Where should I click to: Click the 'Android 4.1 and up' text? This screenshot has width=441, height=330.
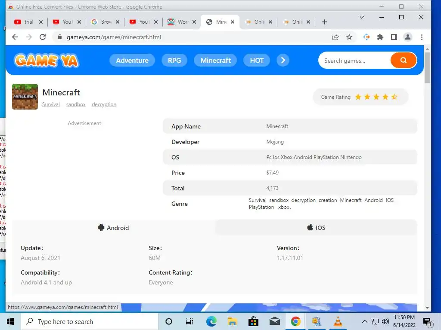[x=47, y=282]
